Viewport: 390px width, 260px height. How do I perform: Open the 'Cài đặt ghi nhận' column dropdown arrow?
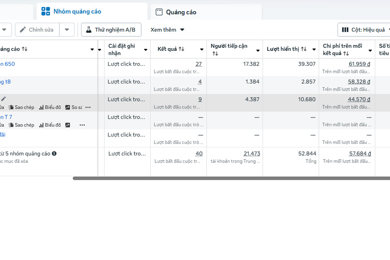[x=146, y=50]
